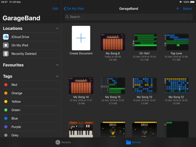Open the My Song 8 project
Viewport: 196px width, 147px height.
click(113, 42)
